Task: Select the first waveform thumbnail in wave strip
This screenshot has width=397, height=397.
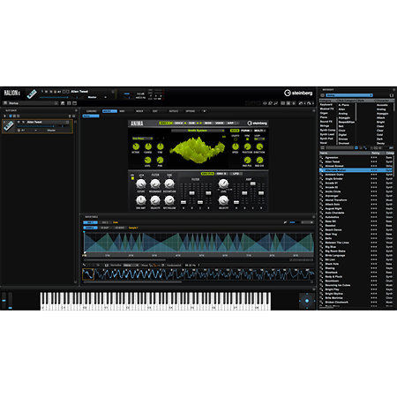Action: [88, 274]
